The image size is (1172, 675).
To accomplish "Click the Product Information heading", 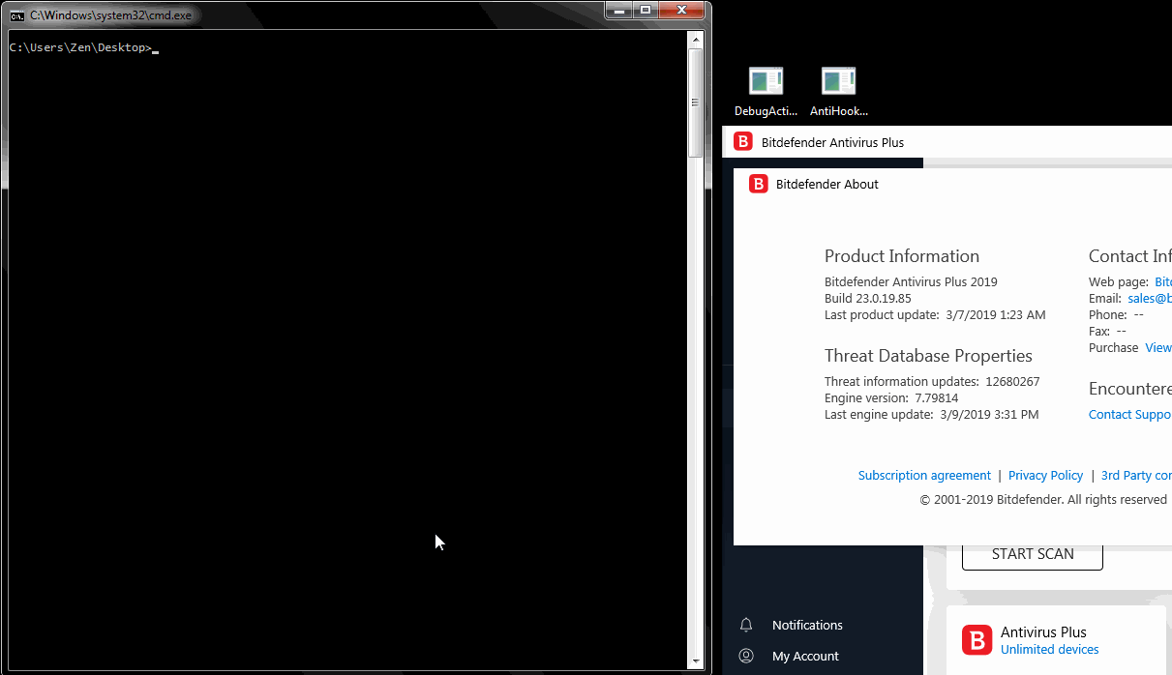I will (x=902, y=256).
